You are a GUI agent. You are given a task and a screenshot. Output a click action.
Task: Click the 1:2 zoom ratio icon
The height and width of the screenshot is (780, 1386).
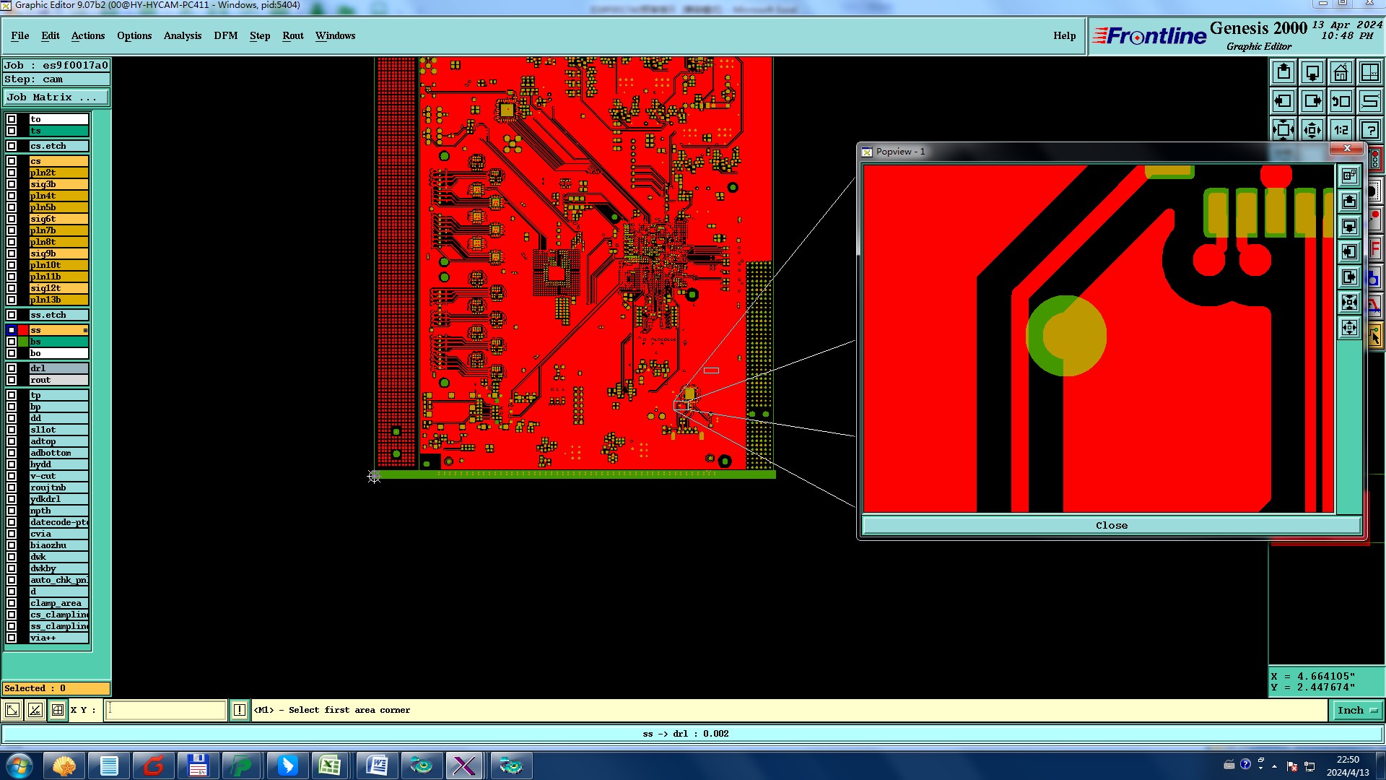(1341, 130)
